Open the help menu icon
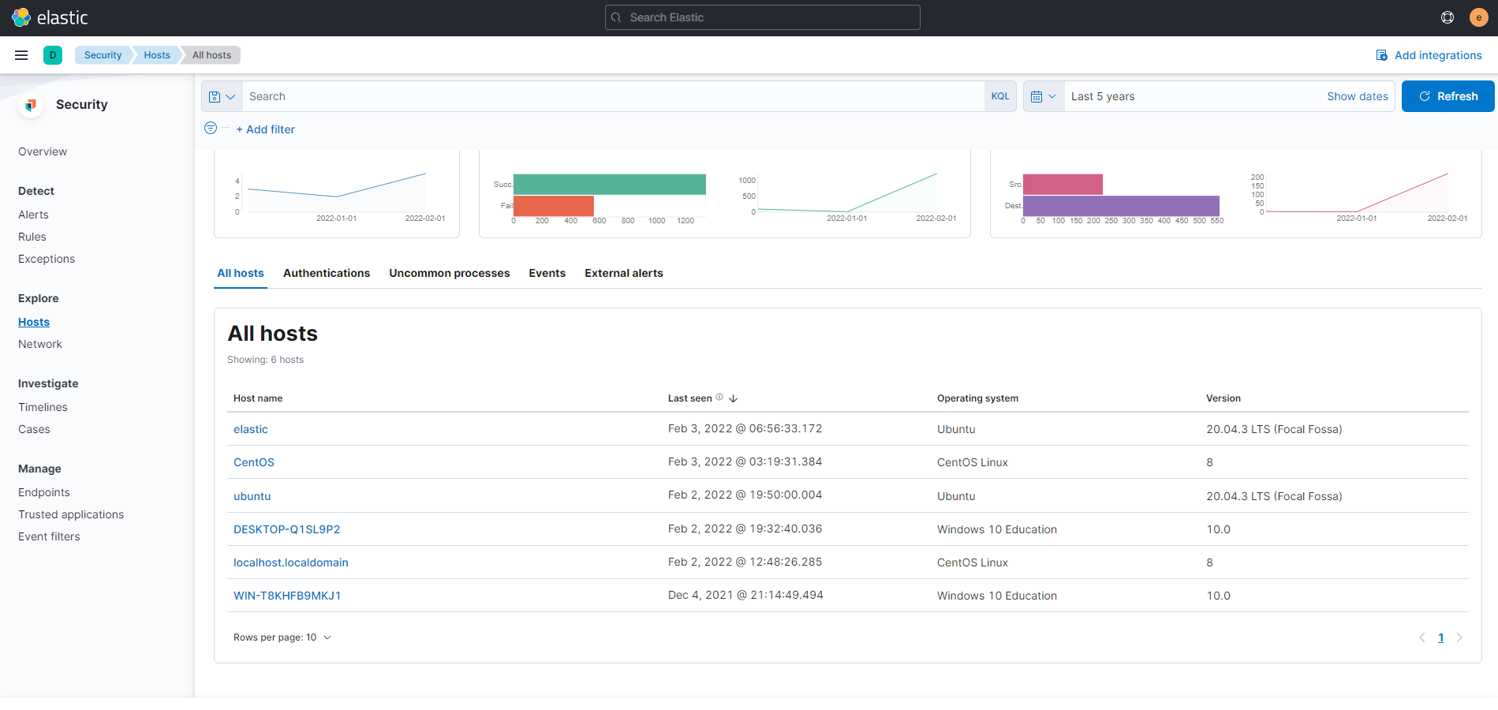The image size is (1498, 710). coord(1448,17)
